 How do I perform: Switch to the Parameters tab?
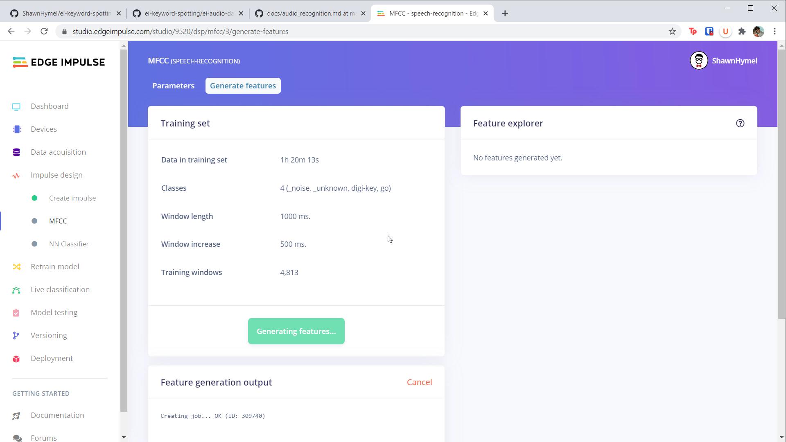click(173, 85)
